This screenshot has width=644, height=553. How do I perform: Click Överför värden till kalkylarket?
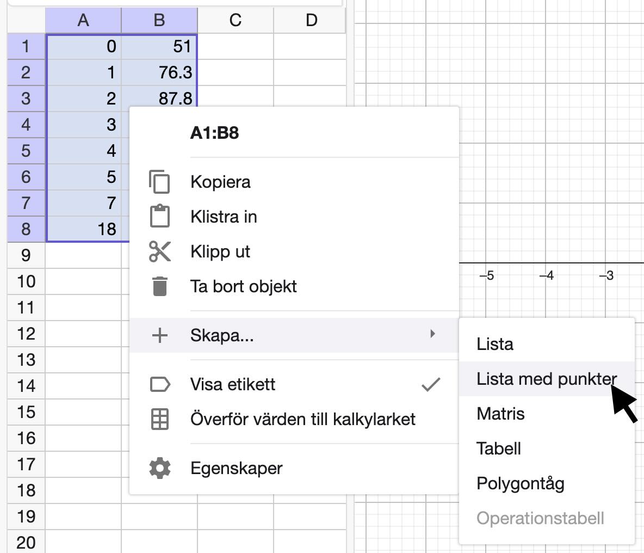(302, 419)
